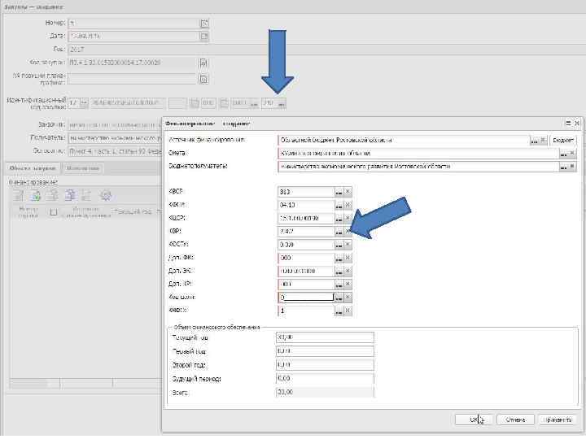
Task: Open the Бюджетополучатель lookup (…) button
Action: 563,167
